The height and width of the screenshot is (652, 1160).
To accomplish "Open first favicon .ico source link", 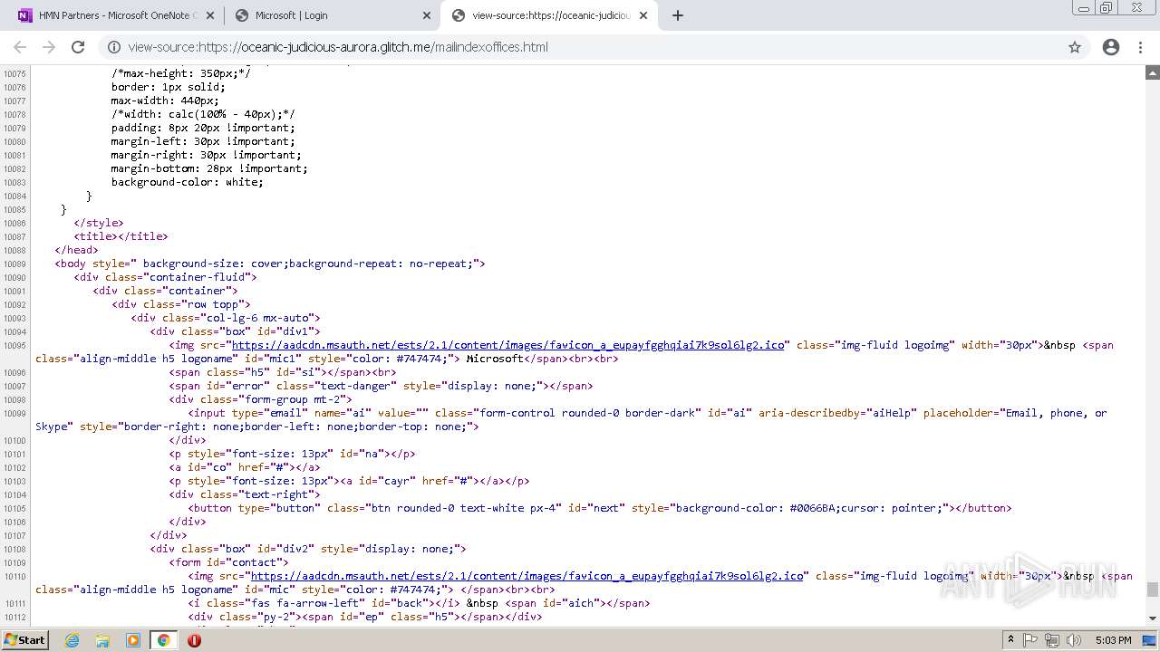I will 508,345.
